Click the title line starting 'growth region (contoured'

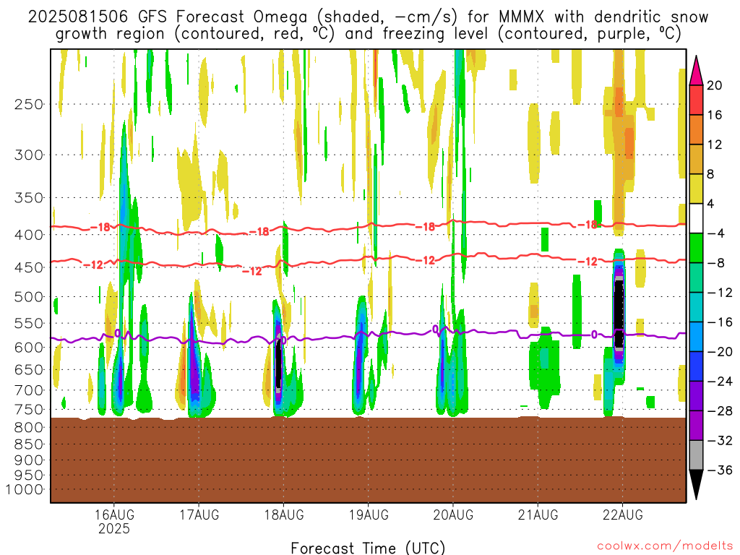pos(368,34)
